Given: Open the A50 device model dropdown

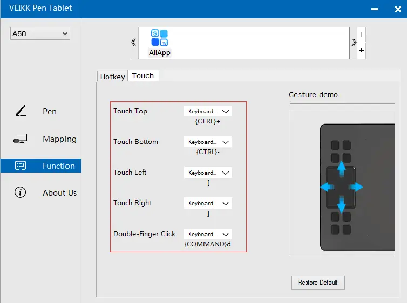Looking at the screenshot, I should (40, 34).
